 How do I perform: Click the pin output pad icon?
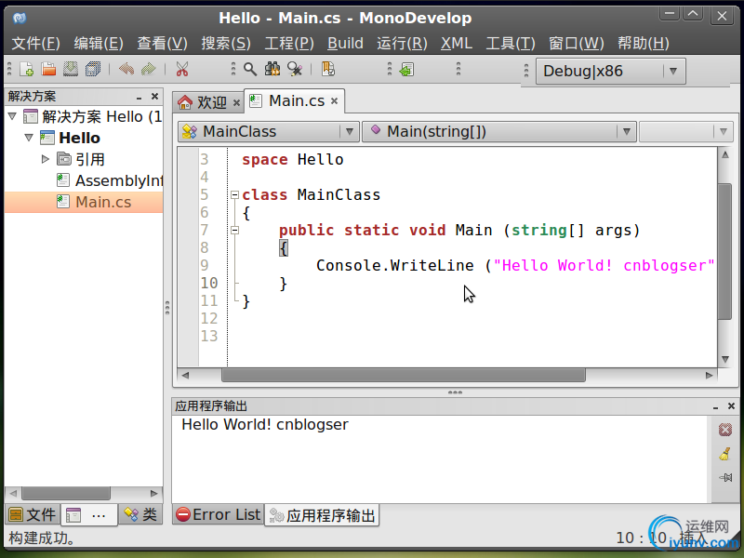[x=725, y=477]
